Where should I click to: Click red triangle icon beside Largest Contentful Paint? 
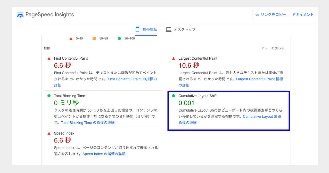[174, 59]
